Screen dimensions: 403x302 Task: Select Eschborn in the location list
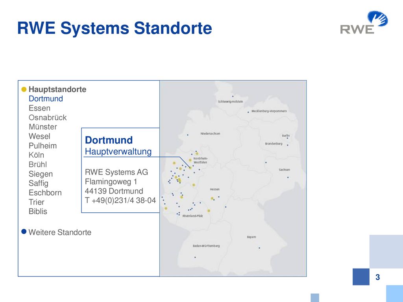pos(45,193)
